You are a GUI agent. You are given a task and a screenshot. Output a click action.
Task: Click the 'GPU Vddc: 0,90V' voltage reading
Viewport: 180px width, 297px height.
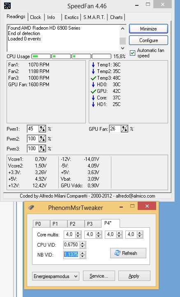[x=80, y=186]
